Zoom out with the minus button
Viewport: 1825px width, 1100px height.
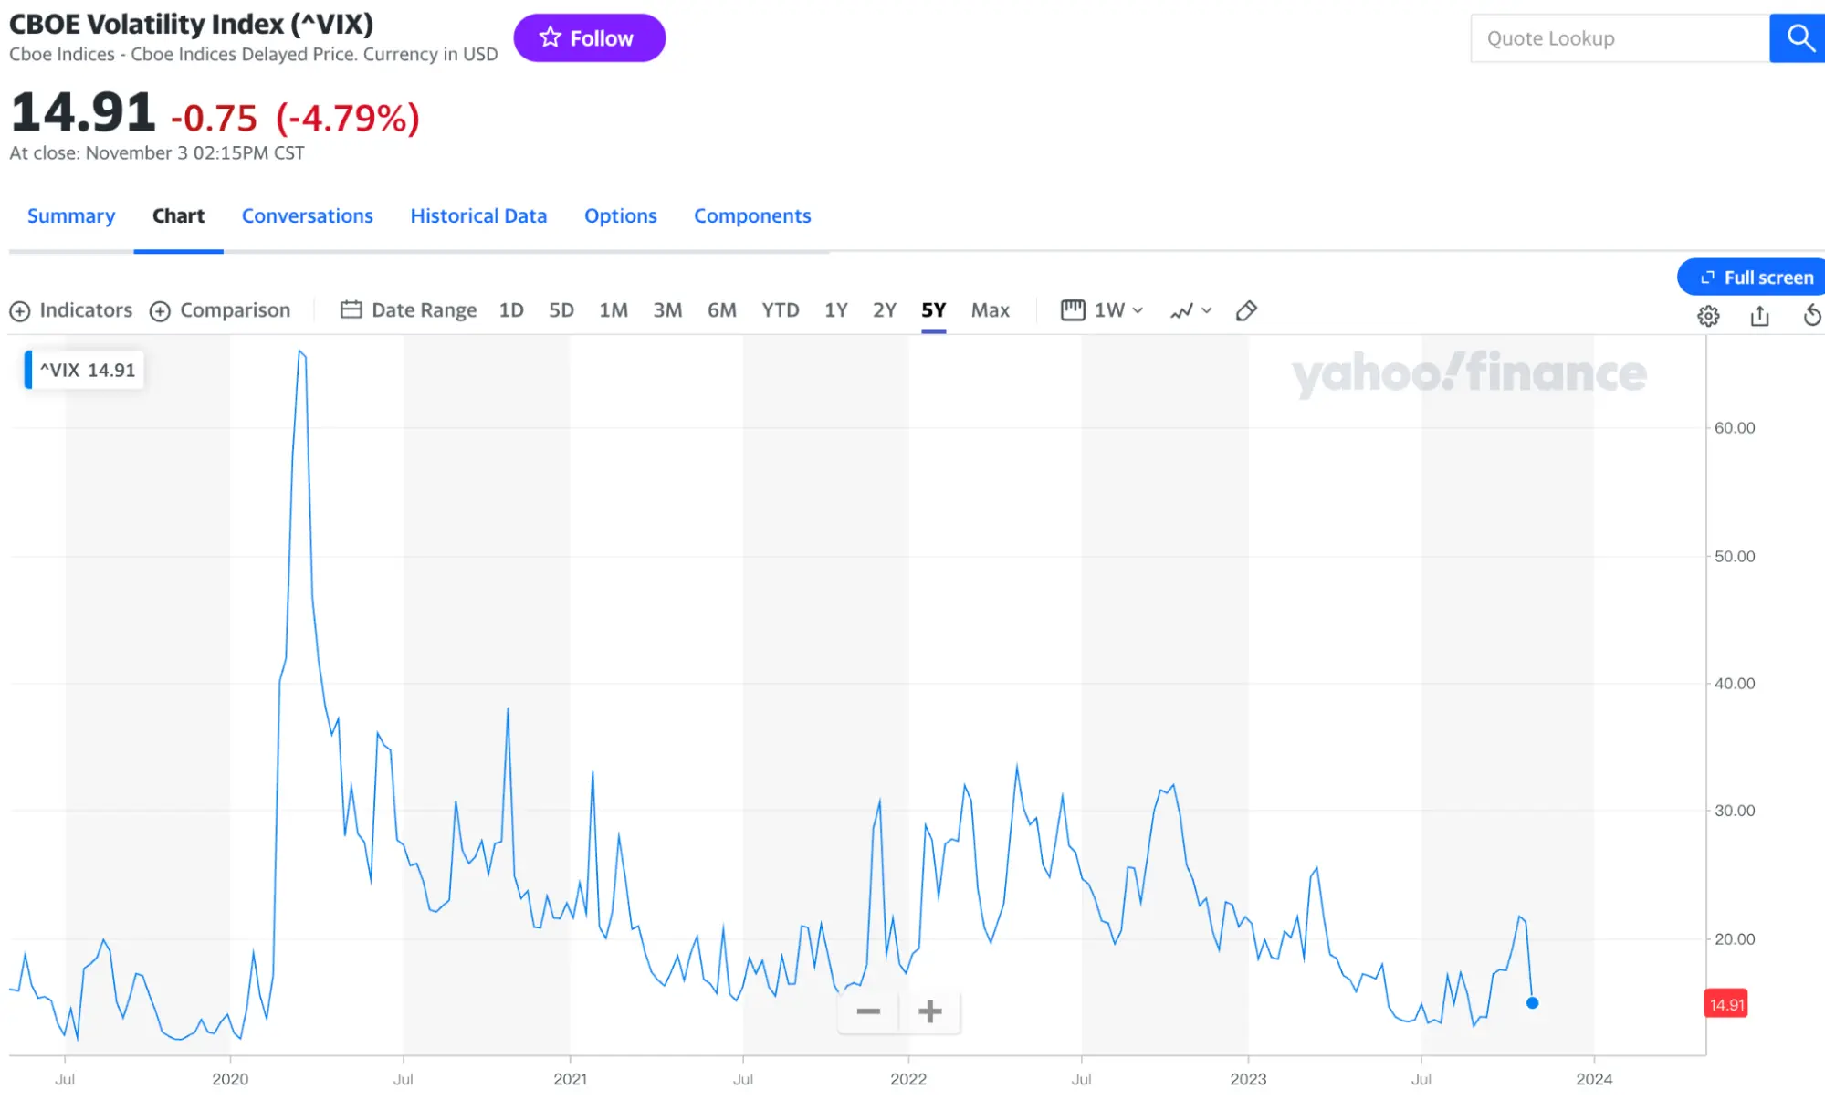pos(868,1011)
